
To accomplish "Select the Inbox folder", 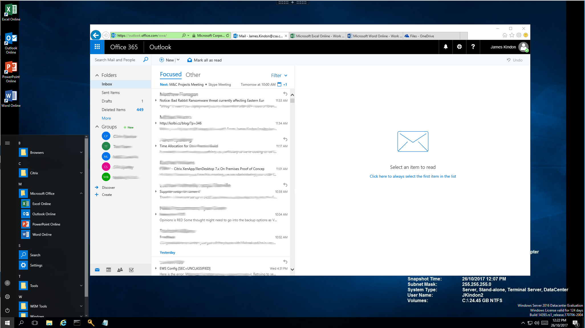I will click(x=121, y=84).
